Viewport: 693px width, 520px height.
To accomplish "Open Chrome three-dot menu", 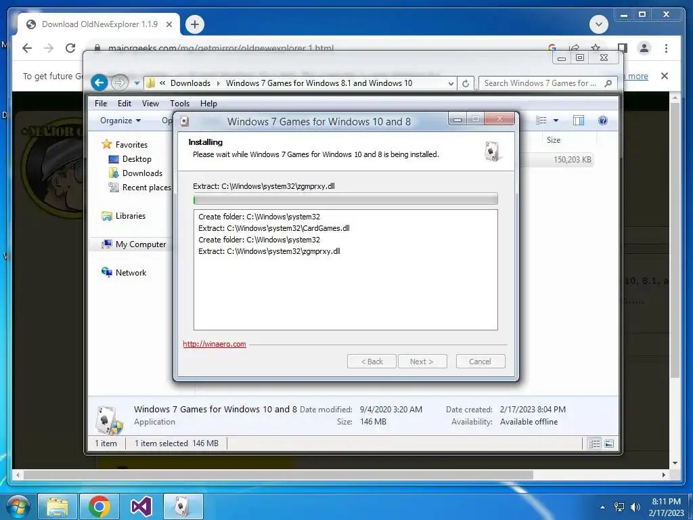I will [666, 48].
